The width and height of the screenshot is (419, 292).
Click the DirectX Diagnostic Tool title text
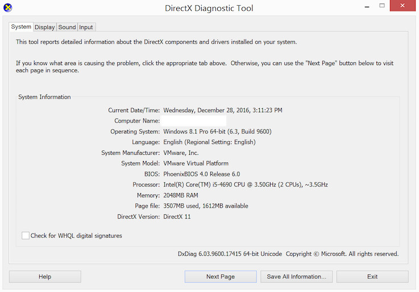click(x=209, y=9)
